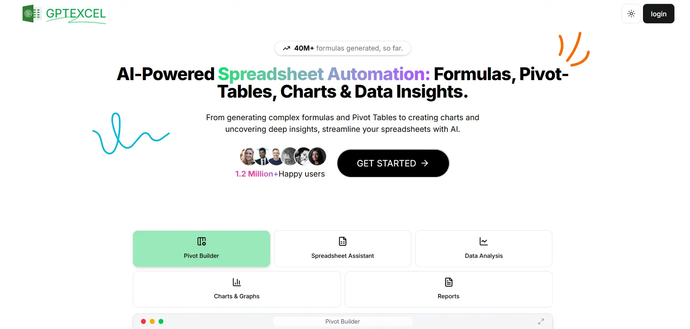The image size is (690, 329).
Task: Toggle light/dark theme with the sun icon
Action: [631, 14]
